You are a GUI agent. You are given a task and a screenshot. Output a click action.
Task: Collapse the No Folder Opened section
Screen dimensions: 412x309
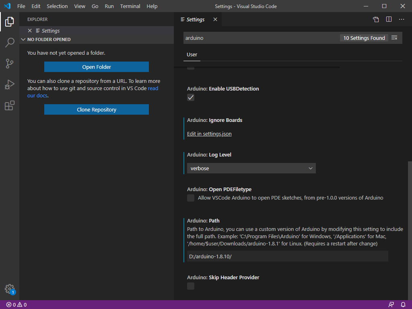click(x=97, y=39)
